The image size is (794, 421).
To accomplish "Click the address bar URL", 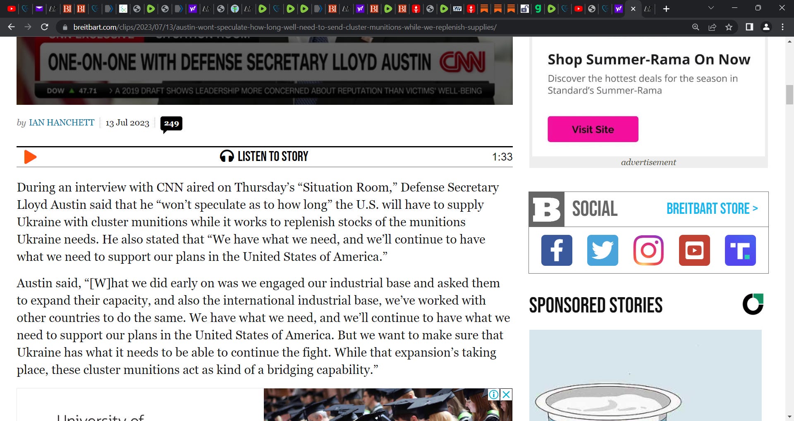I will click(x=285, y=27).
